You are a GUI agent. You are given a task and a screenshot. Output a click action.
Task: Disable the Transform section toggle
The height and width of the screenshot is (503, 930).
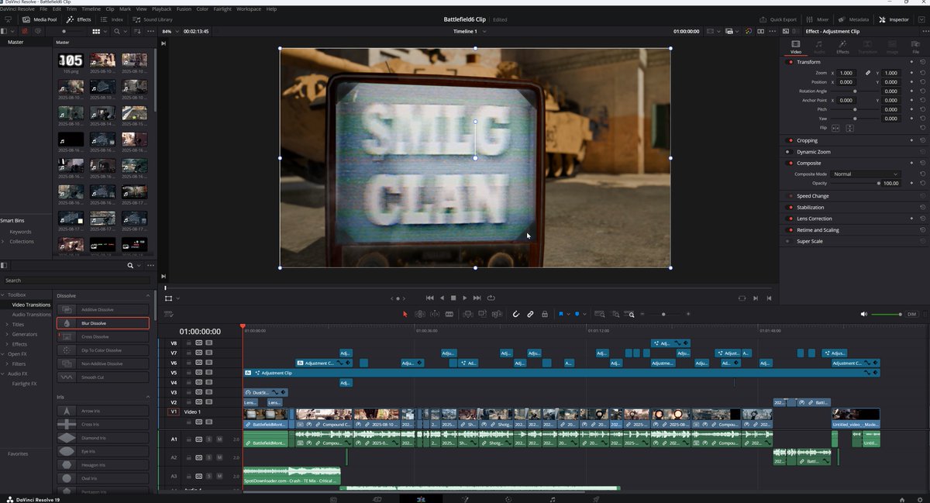(x=789, y=62)
